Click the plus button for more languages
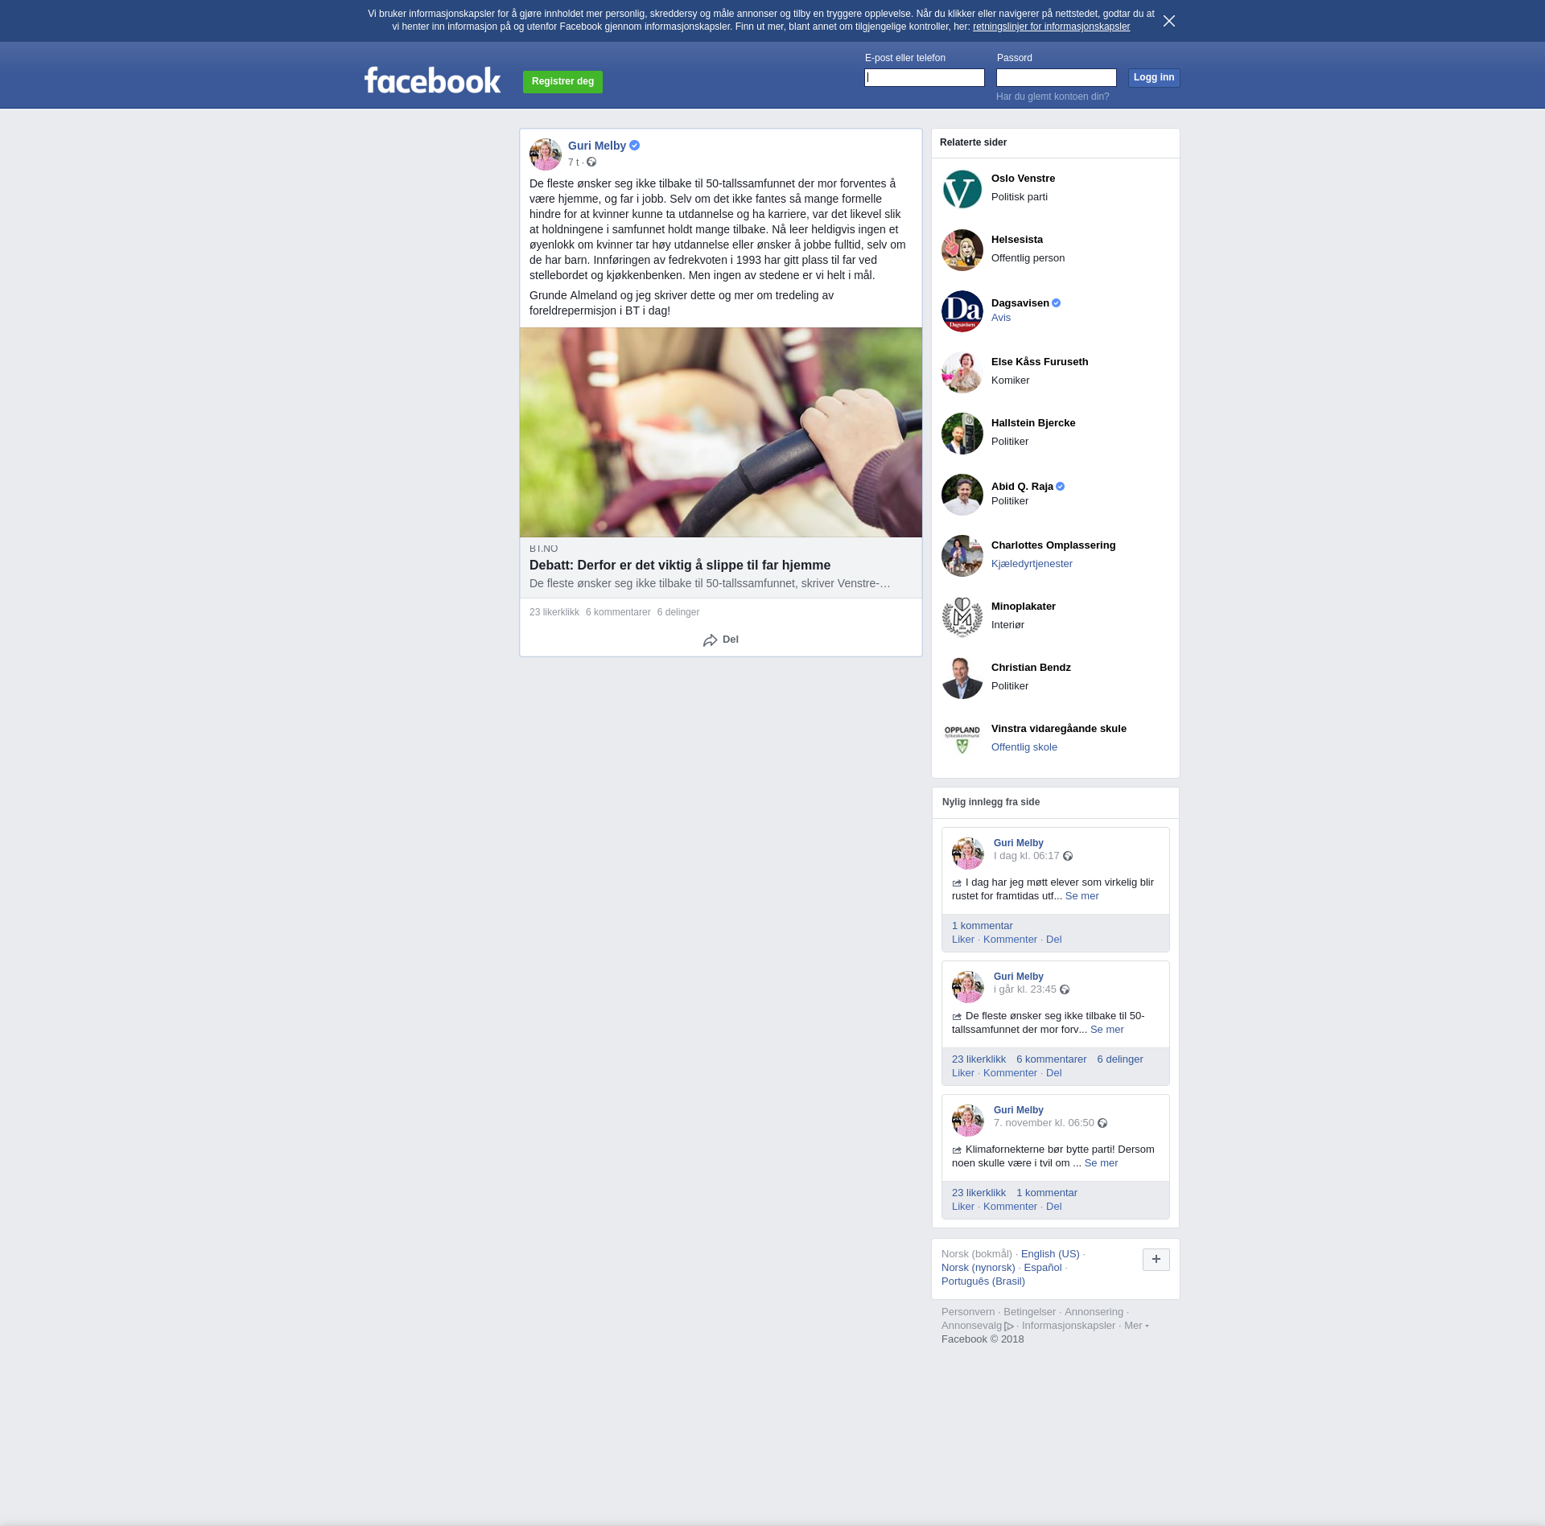This screenshot has width=1545, height=1526. 1156,1260
